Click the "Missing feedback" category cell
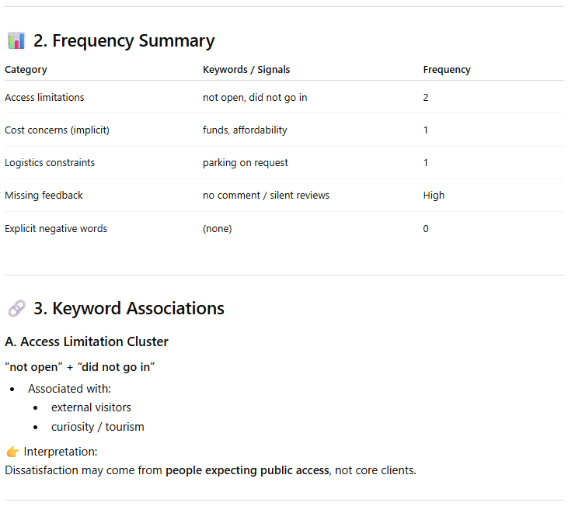 [x=44, y=196]
